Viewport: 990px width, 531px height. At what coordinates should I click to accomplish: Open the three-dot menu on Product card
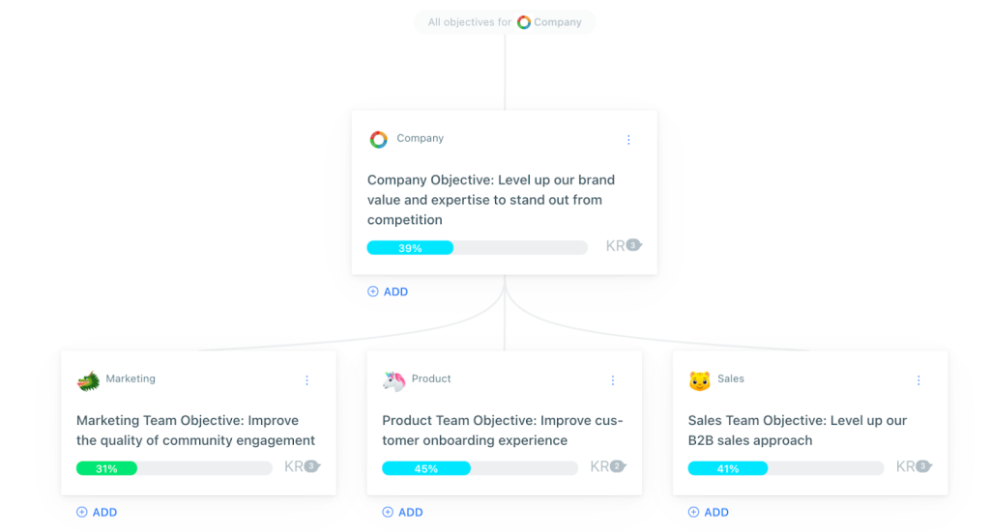[x=613, y=380]
